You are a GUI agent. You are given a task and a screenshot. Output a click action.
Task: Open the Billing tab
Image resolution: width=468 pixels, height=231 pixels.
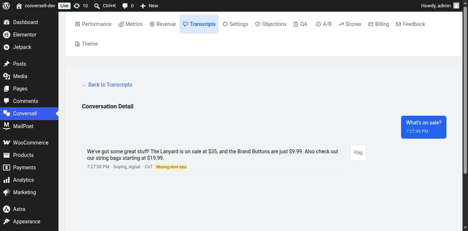[378, 24]
